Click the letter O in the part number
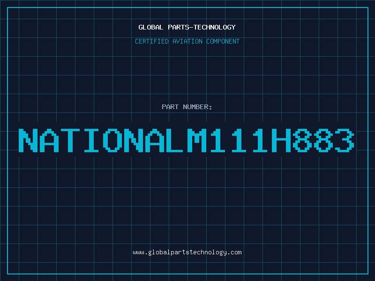The height and width of the screenshot is (281, 375). tap(112, 140)
